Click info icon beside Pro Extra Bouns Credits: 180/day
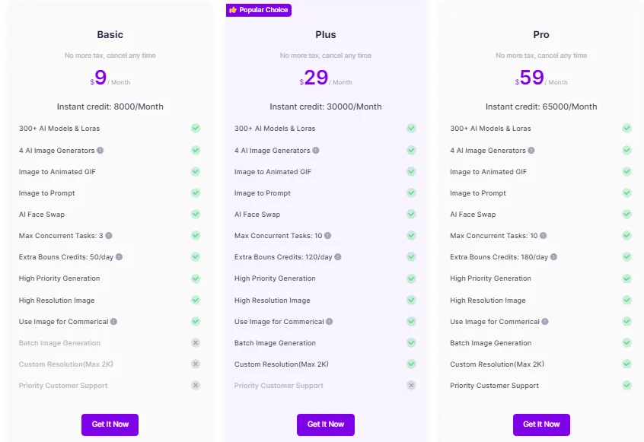Screen dimensions: 644x442 [555, 257]
